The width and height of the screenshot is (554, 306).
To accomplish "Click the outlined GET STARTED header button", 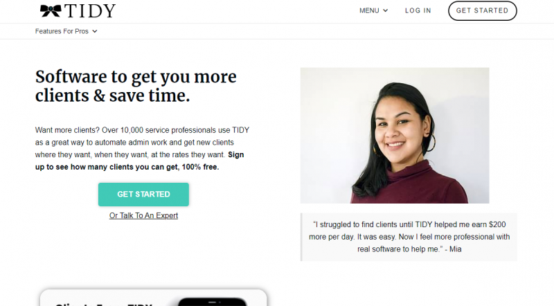I will [x=482, y=10].
